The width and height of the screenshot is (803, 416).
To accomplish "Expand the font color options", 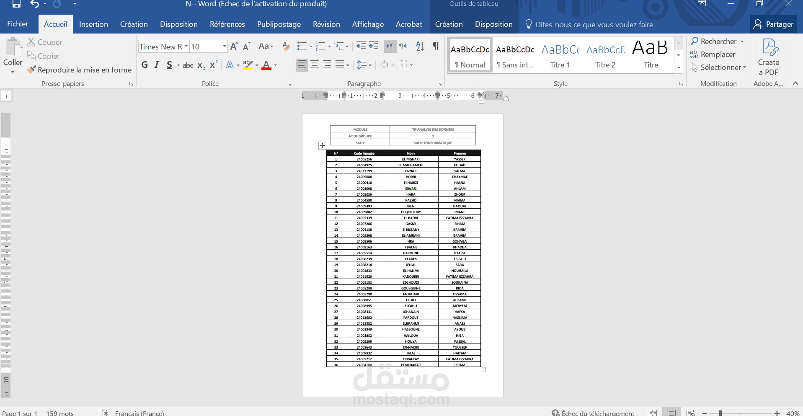I will [275, 65].
